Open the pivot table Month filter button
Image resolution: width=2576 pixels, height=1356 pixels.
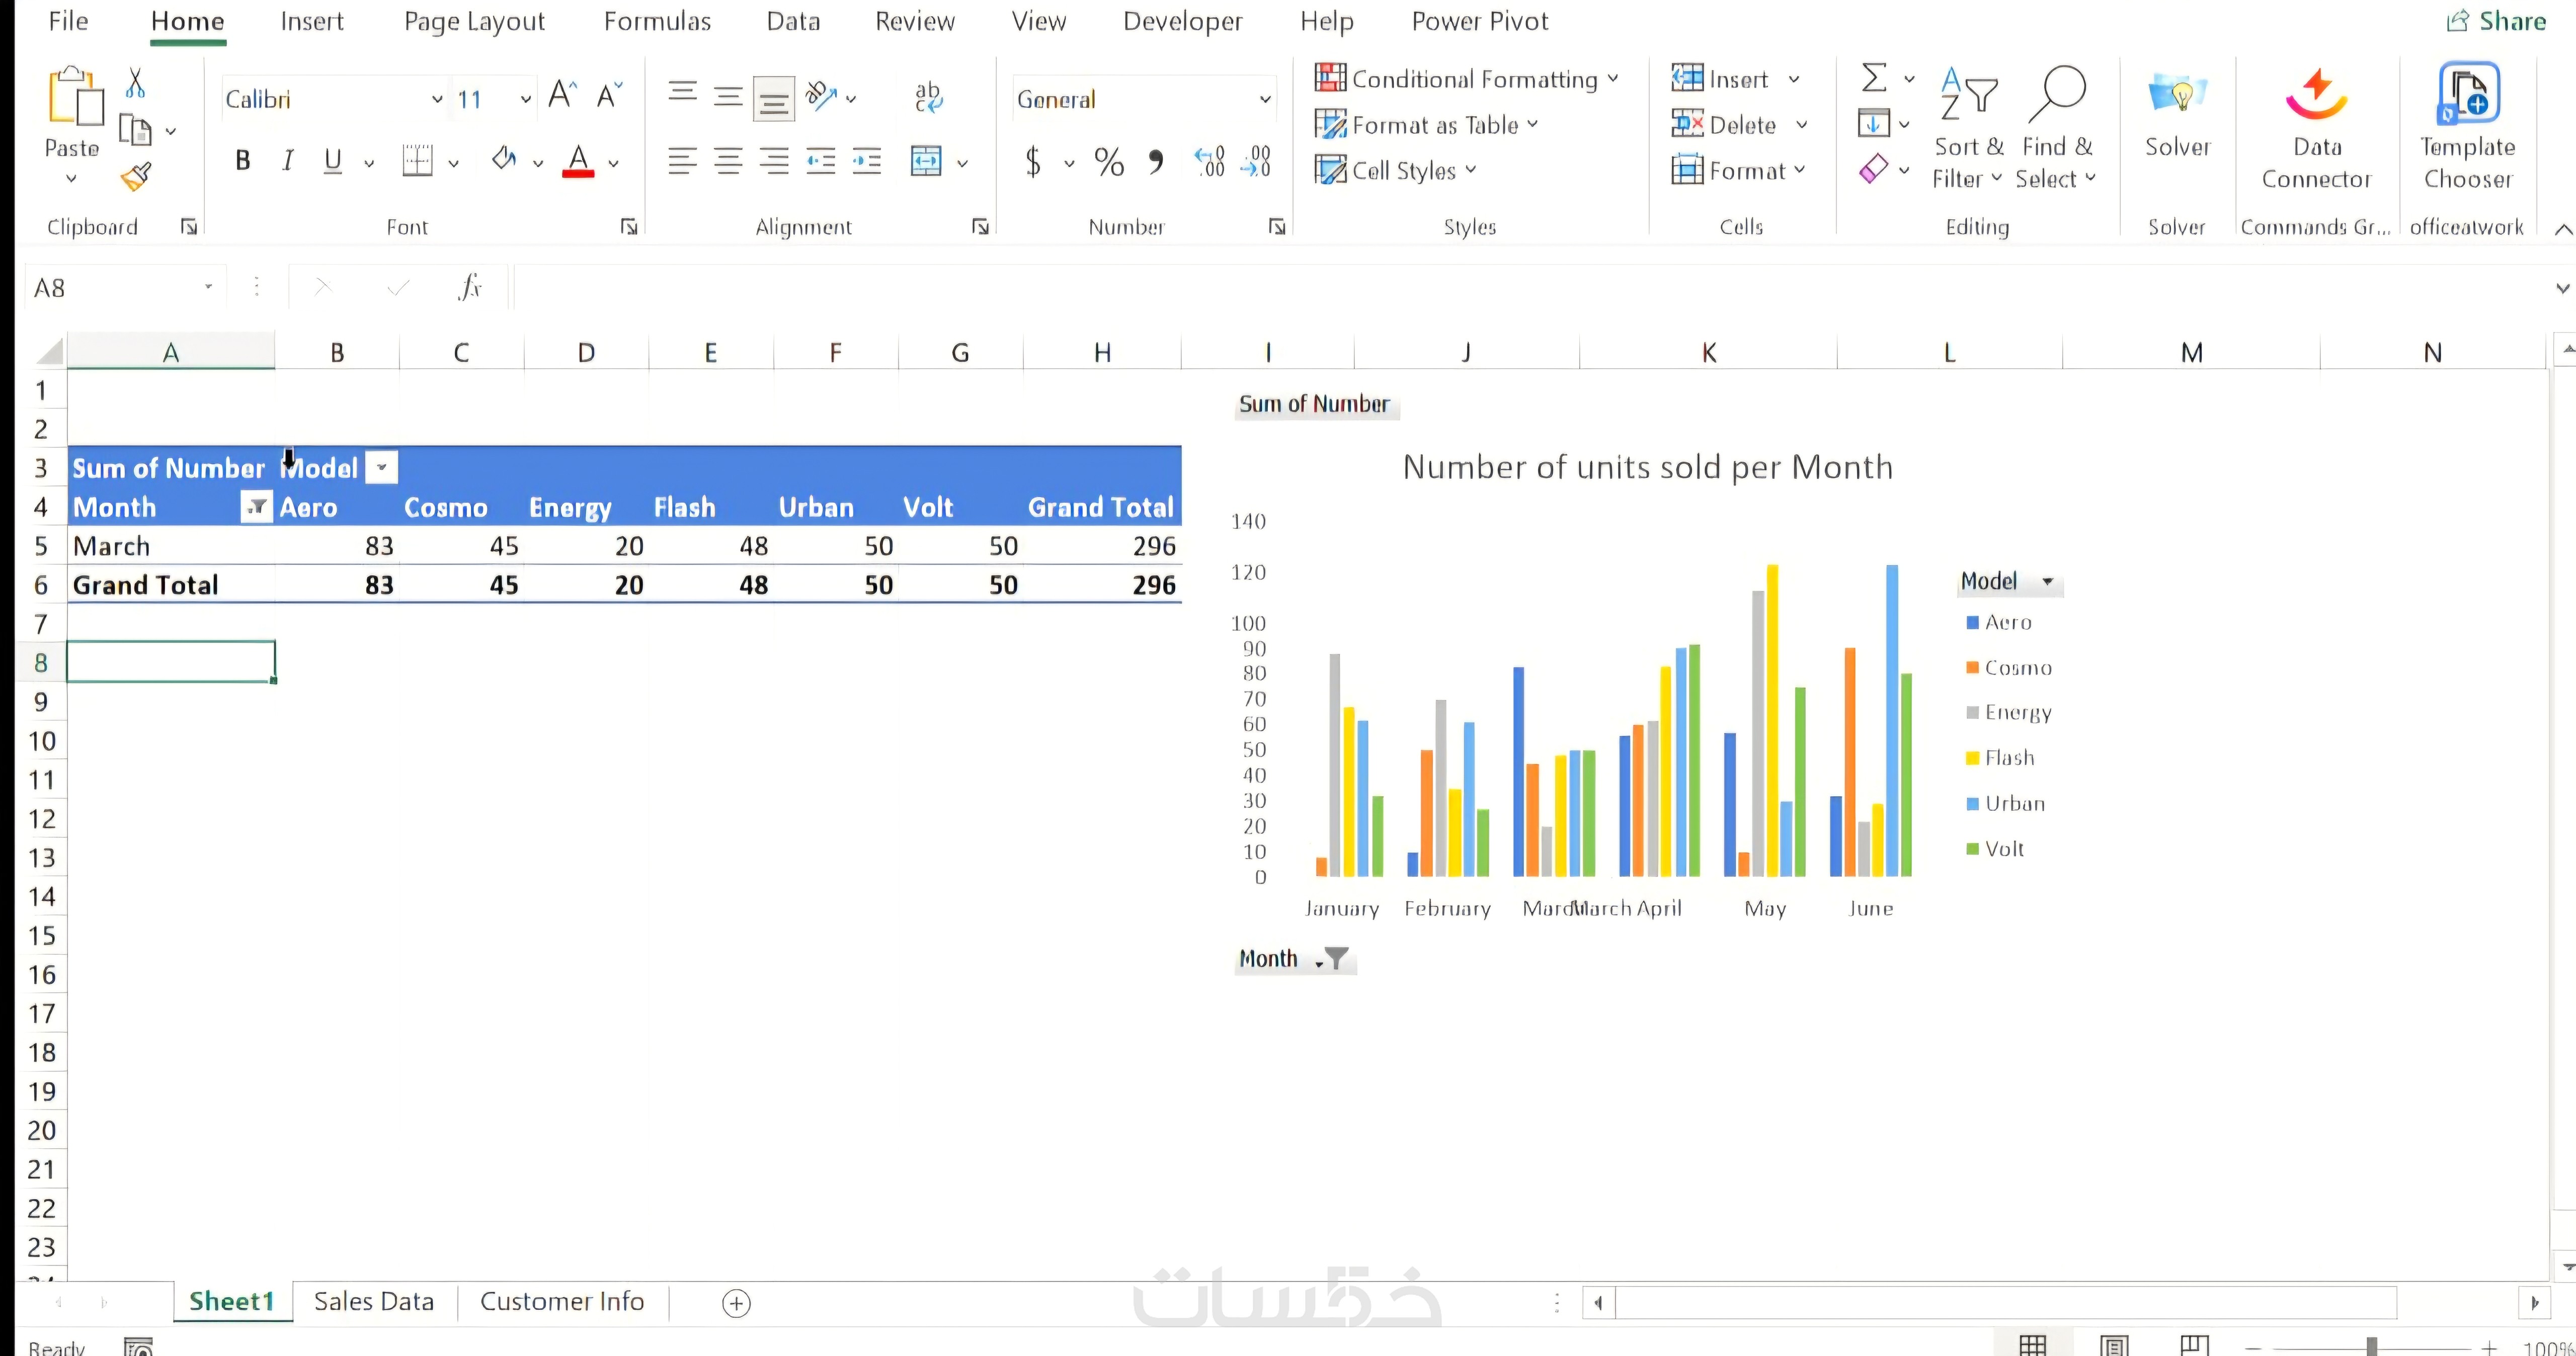(256, 507)
